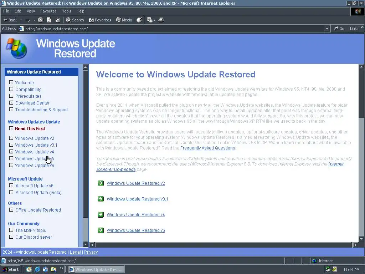Click the Forward arrow toolbar button
The width and height of the screenshot is (365, 274).
pyautogui.click(x=28, y=20)
